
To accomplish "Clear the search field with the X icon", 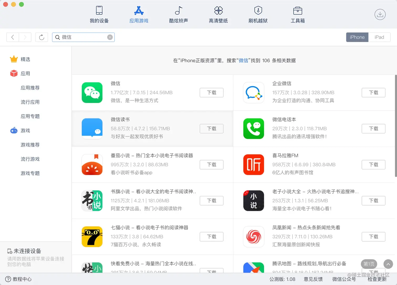I will 110,37.
